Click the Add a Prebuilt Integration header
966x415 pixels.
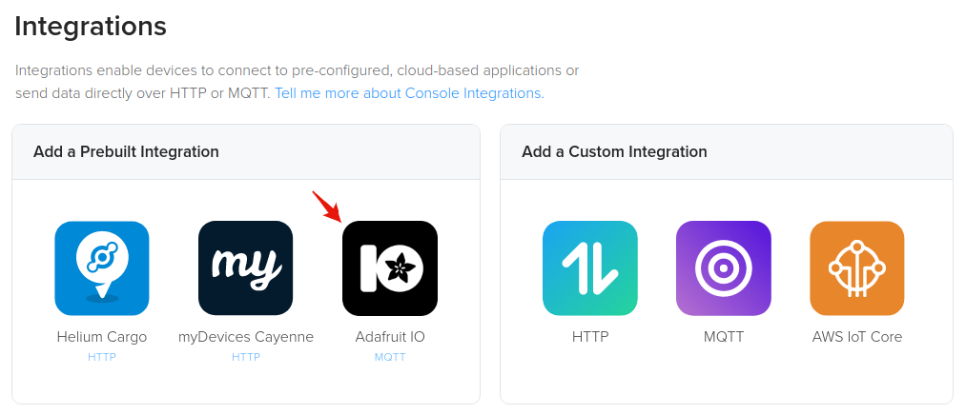126,151
